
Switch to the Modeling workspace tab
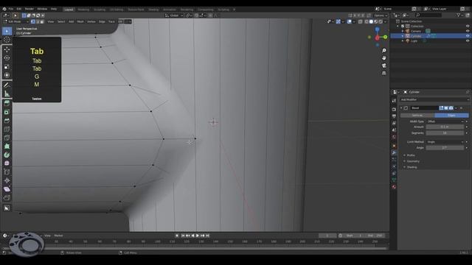click(83, 10)
